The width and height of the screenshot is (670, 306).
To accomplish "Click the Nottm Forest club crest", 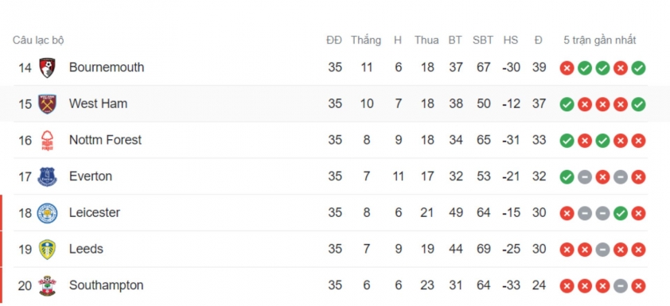I will tap(47, 141).
